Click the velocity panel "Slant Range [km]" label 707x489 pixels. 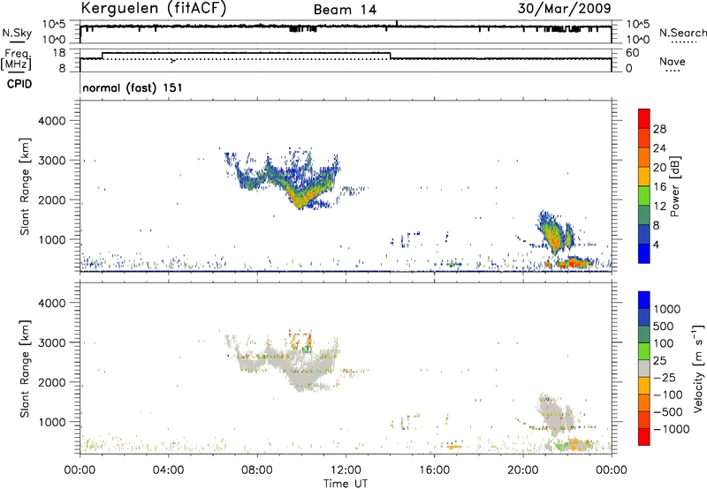[25, 369]
